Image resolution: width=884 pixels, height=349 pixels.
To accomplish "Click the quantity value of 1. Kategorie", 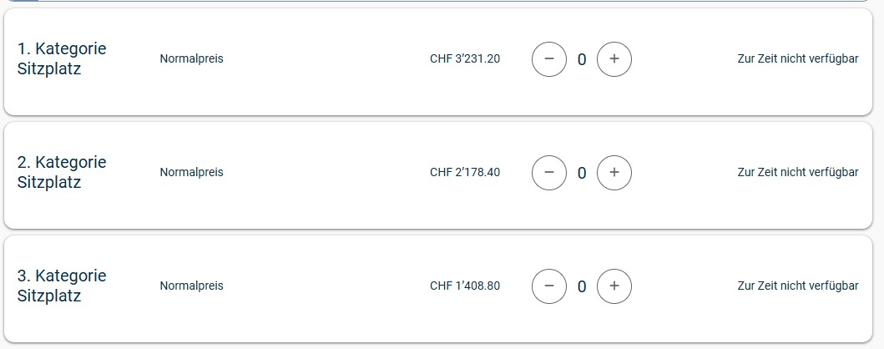I will tap(582, 59).
